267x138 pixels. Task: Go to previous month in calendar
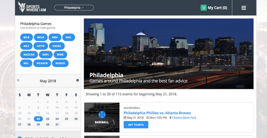[x=18, y=80]
